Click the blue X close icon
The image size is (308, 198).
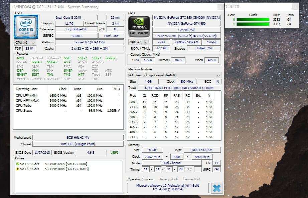(x=217, y=188)
